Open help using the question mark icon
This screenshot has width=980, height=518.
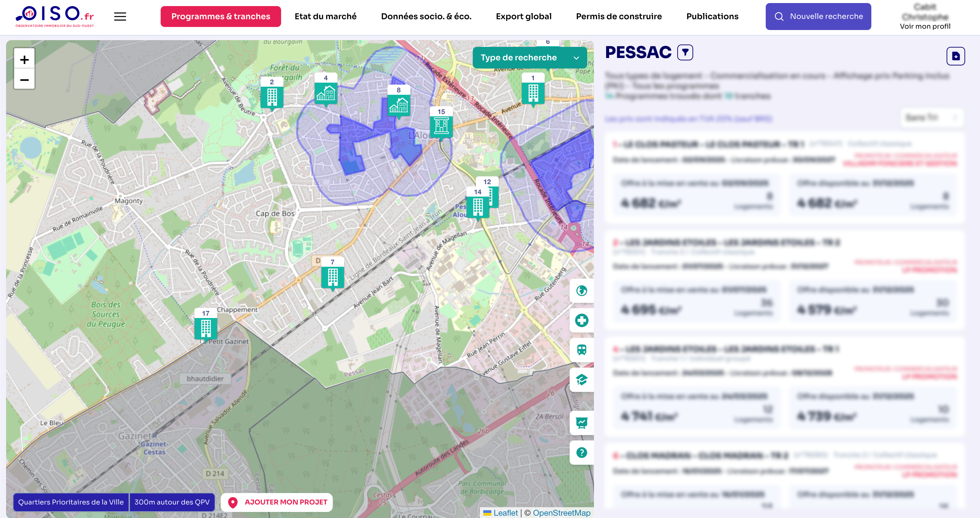pyautogui.click(x=581, y=452)
